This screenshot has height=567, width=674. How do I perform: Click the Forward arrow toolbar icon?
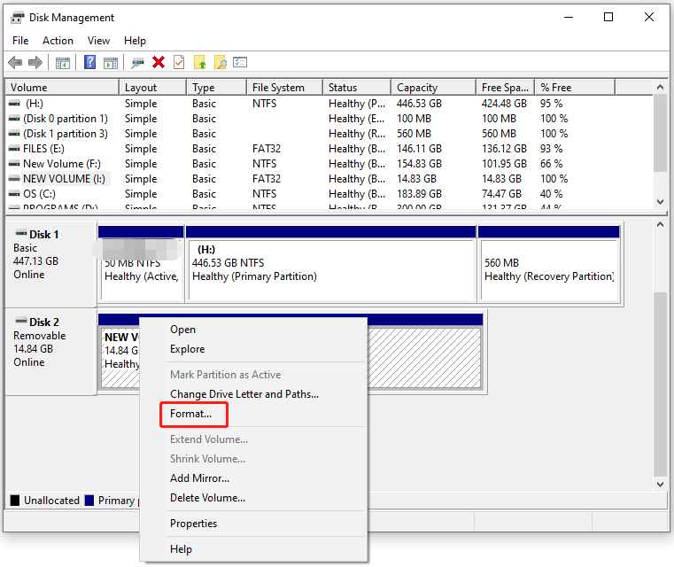point(35,62)
